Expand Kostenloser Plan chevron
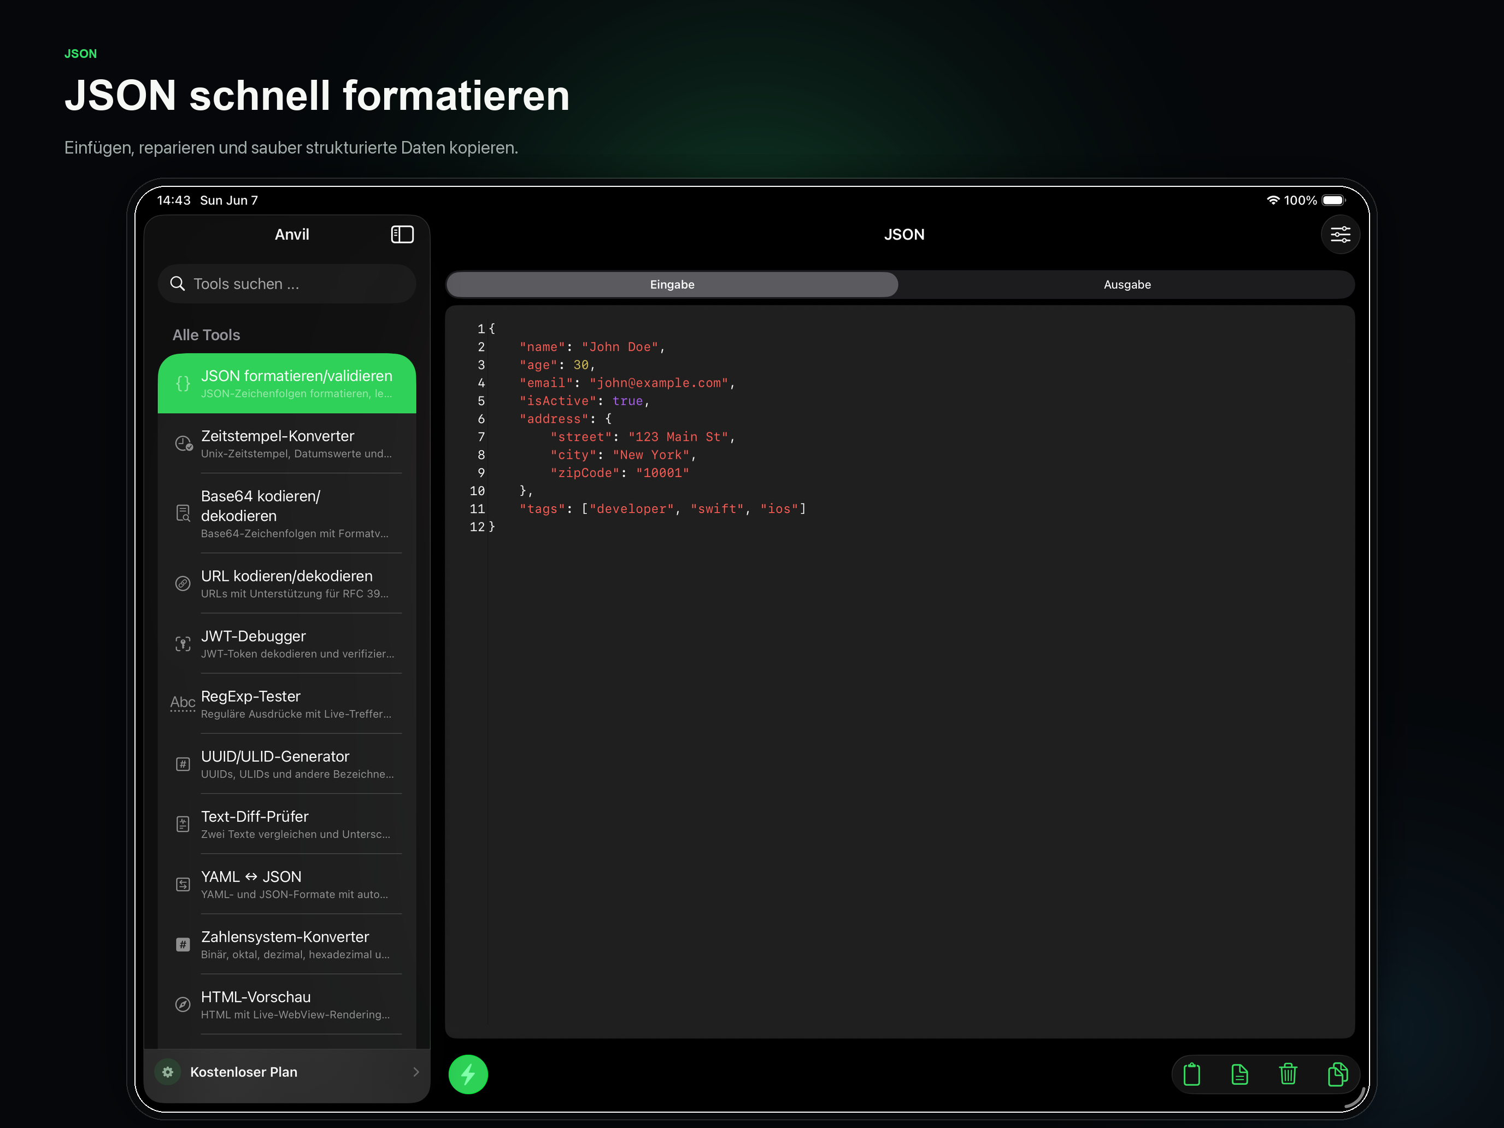This screenshot has height=1128, width=1504. pyautogui.click(x=415, y=1072)
